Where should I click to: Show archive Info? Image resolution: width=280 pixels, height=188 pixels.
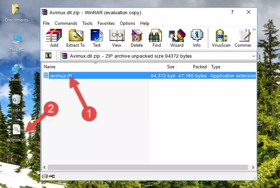197,38
